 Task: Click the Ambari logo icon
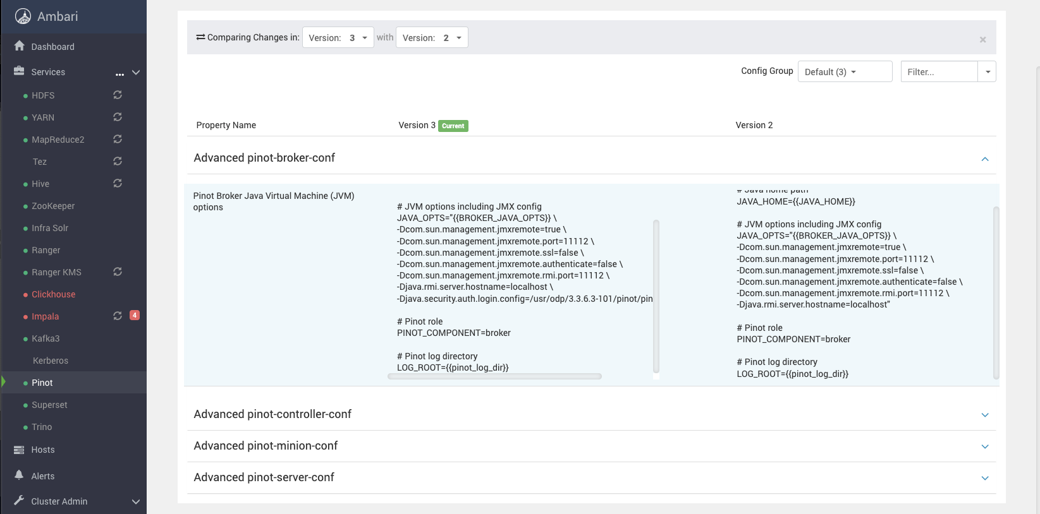[x=23, y=16]
